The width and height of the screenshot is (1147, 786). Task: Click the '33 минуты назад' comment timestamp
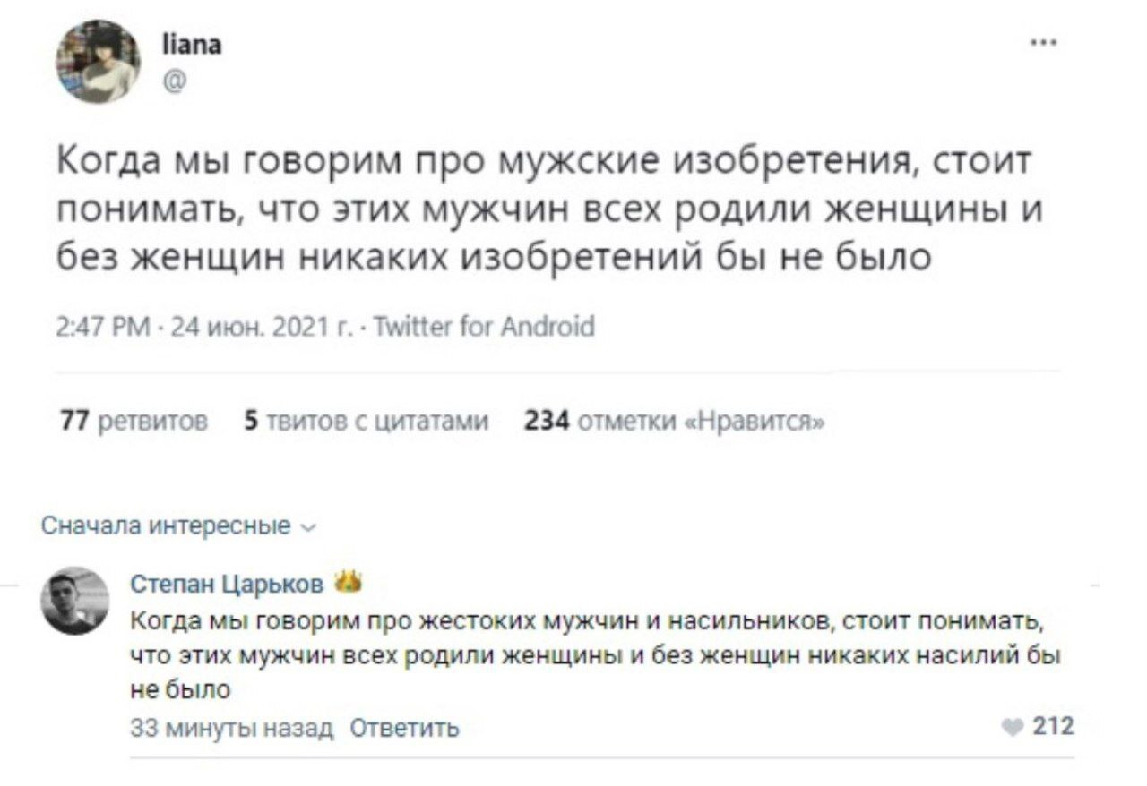click(231, 727)
